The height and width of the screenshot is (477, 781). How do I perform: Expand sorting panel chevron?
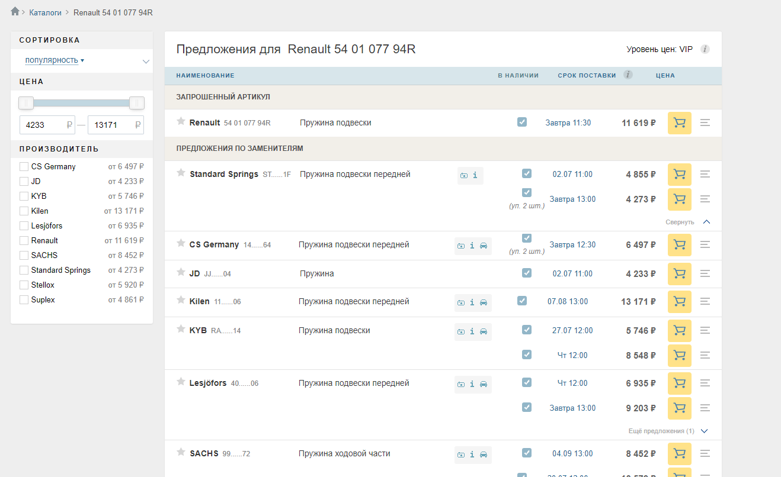click(x=146, y=62)
